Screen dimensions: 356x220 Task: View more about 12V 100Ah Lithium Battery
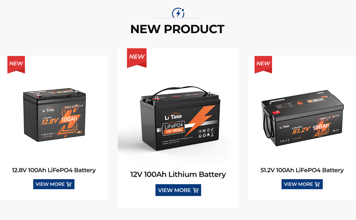pyautogui.click(x=178, y=190)
